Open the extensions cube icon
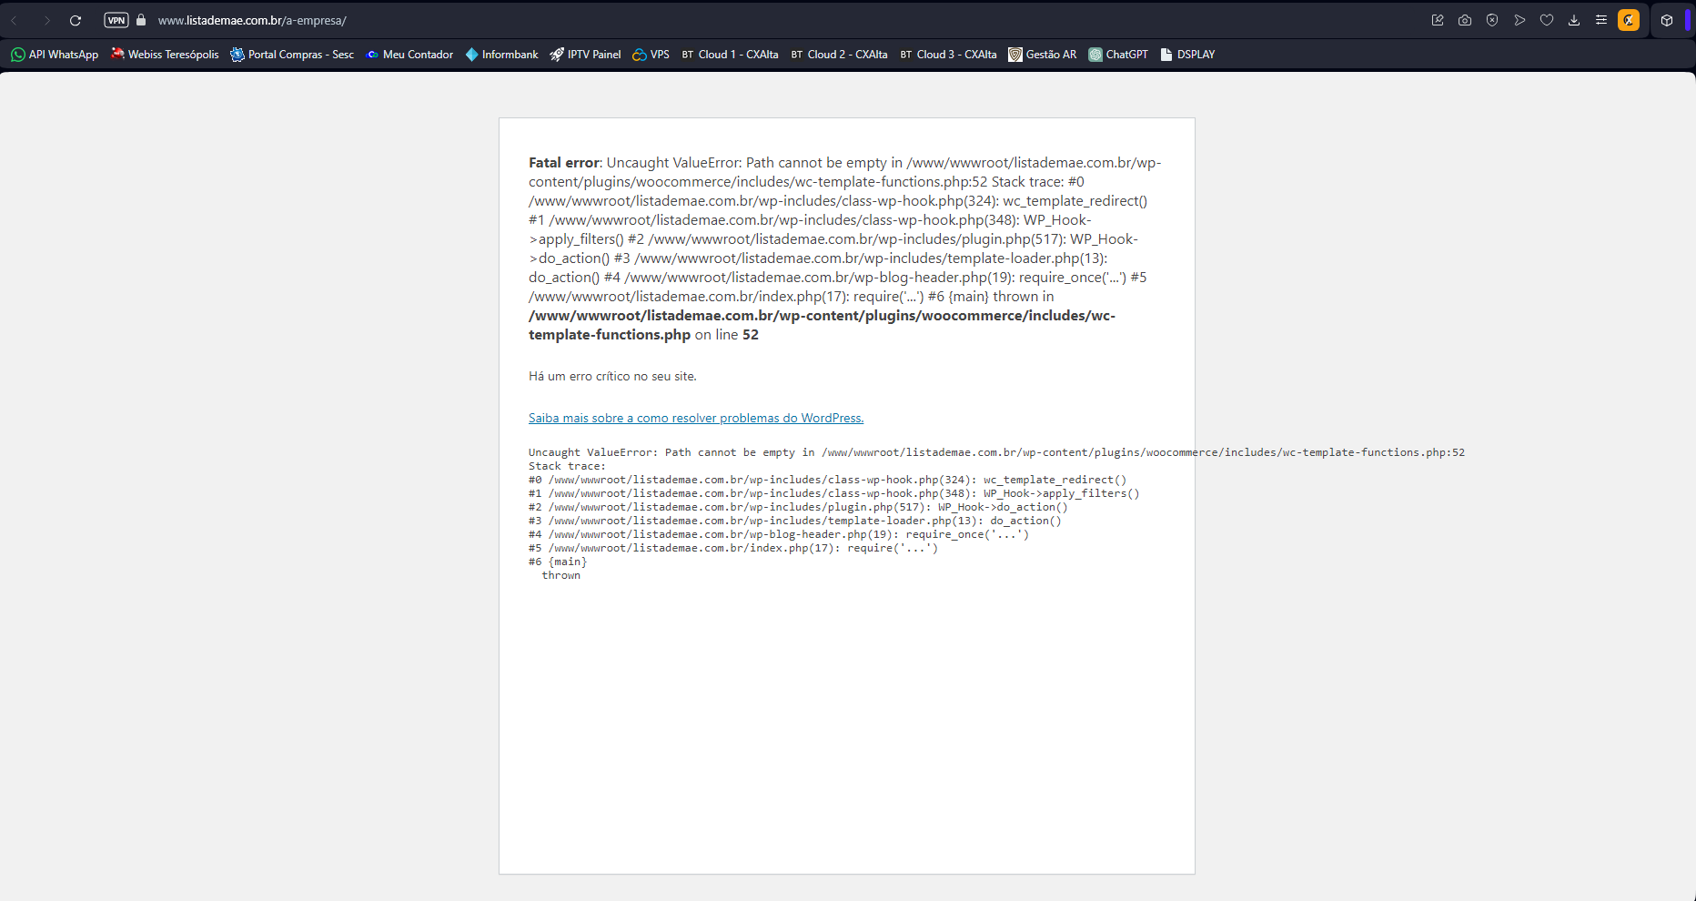Image resolution: width=1696 pixels, height=901 pixels. [1667, 20]
